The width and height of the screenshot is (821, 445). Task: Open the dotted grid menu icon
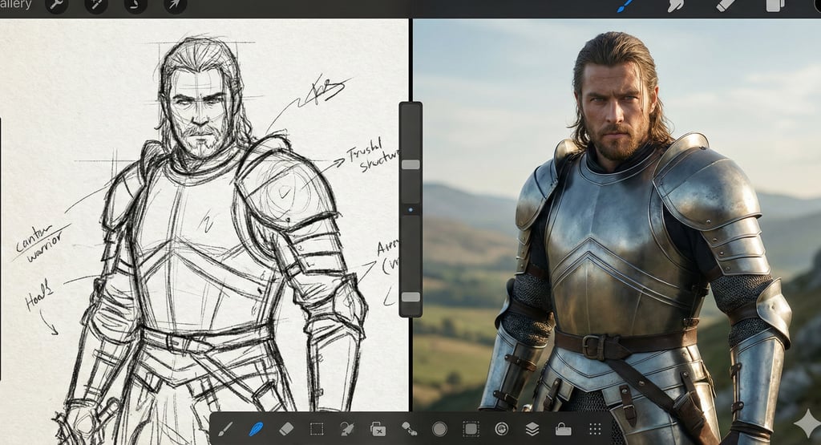(x=595, y=429)
